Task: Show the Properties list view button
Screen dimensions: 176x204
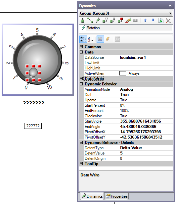Action: click(100, 39)
